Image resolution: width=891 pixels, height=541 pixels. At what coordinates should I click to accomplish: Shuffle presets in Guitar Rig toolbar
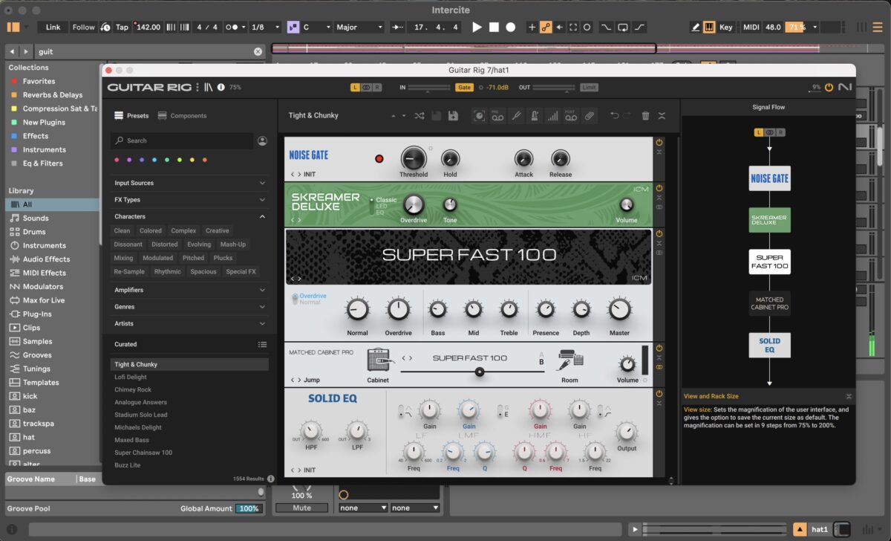click(x=420, y=116)
